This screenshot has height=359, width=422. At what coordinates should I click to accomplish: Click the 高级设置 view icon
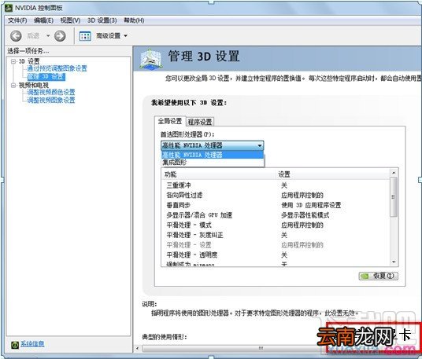[x=85, y=35]
